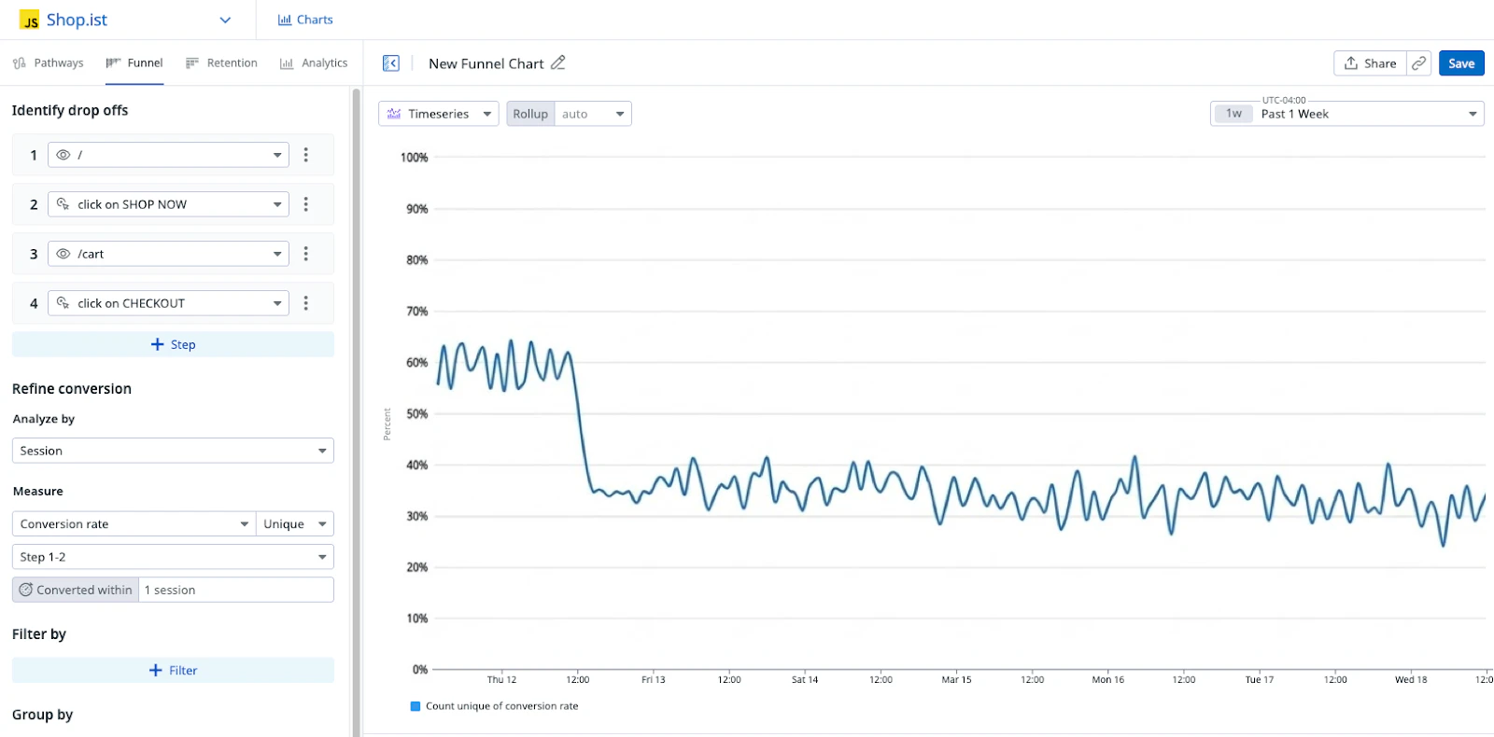This screenshot has height=737, width=1494.
Task: Open three-dot menu for SHOP NOW step
Action: [x=305, y=204]
